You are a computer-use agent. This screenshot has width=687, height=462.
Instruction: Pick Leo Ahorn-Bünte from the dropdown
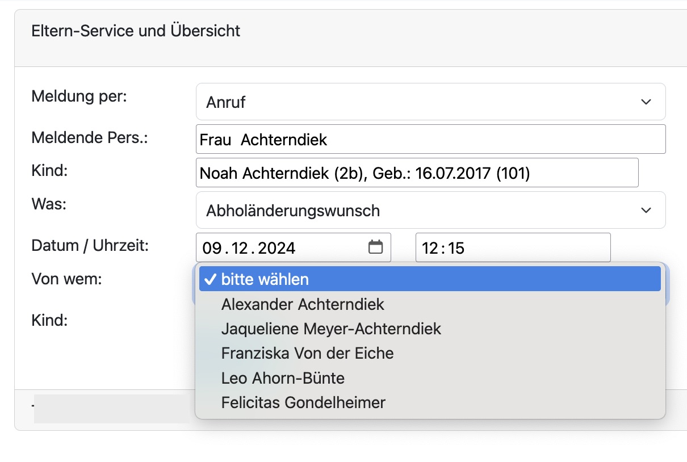(x=282, y=378)
